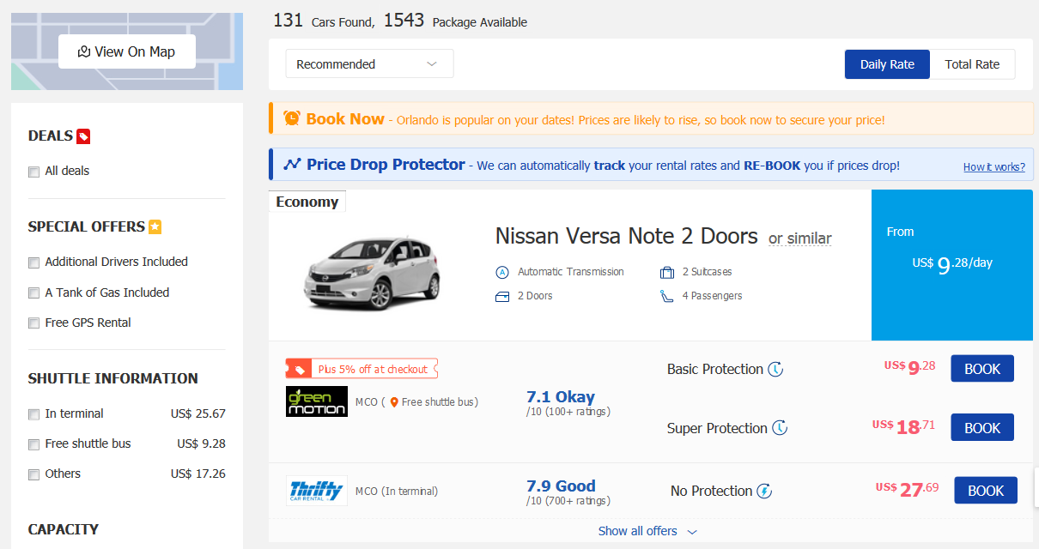Click the CAPACITY filter heading
This screenshot has height=549, width=1039.
tap(64, 529)
